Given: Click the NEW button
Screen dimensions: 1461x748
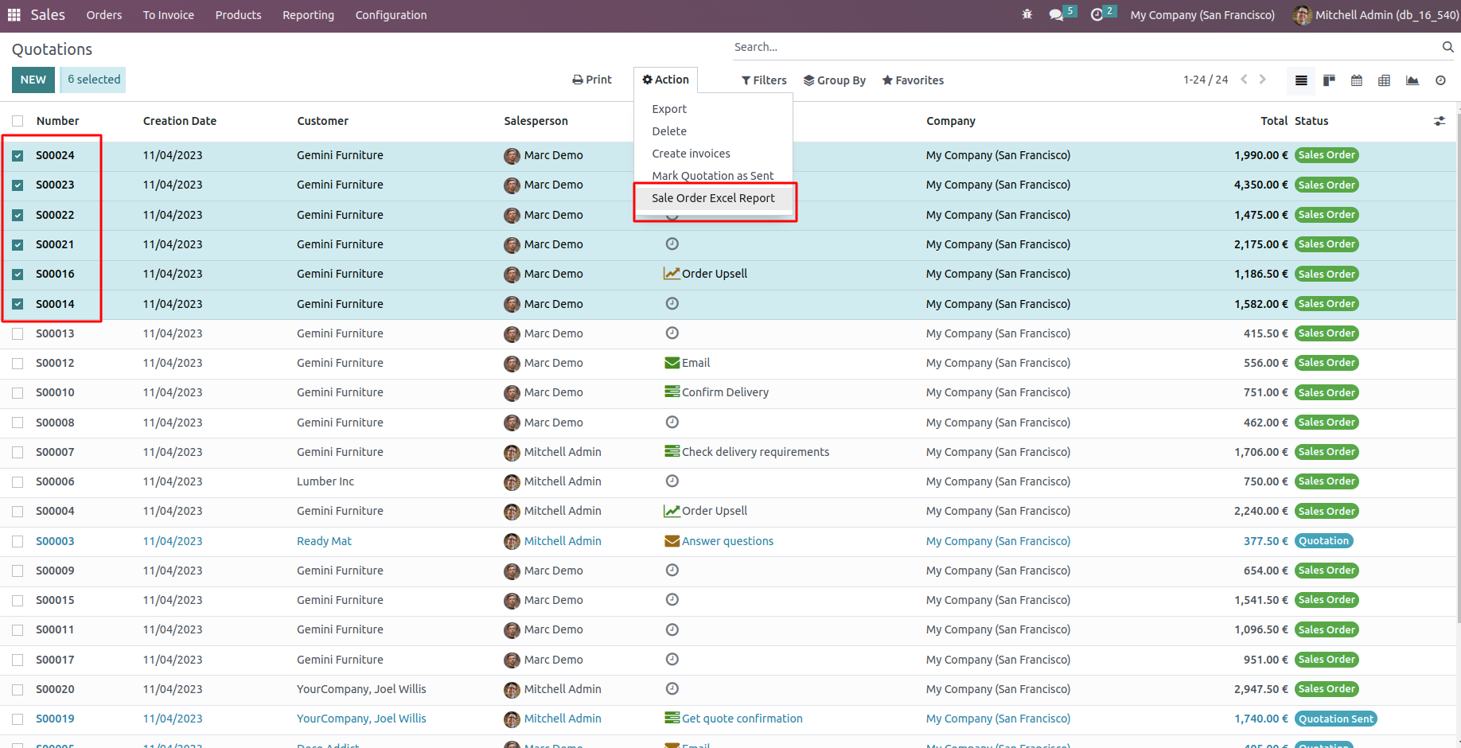Looking at the screenshot, I should click(33, 80).
